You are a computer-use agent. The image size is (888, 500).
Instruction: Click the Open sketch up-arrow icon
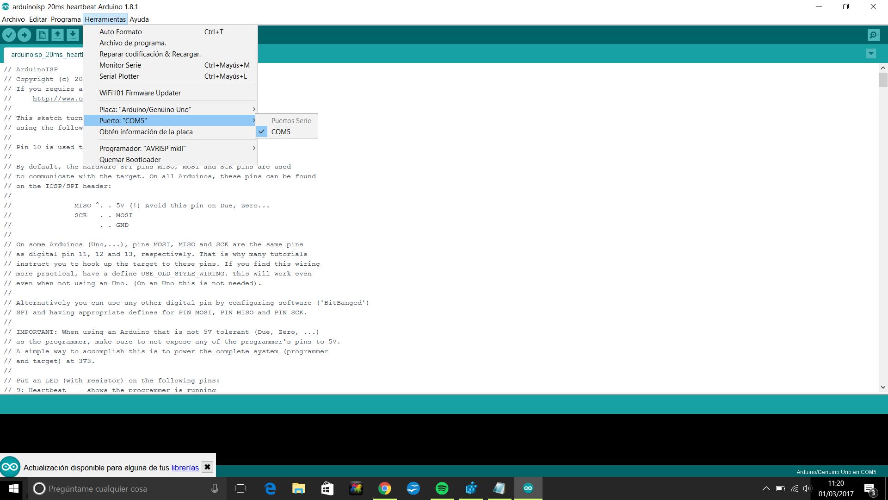coord(57,35)
